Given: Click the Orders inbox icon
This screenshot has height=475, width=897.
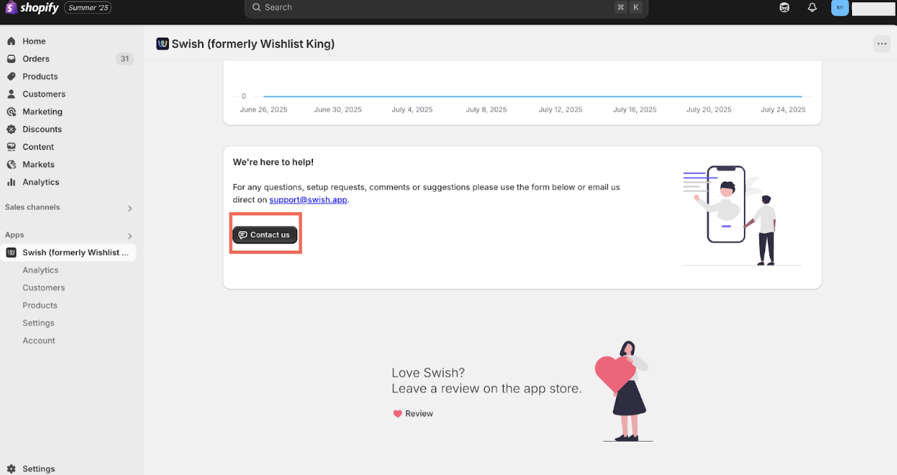Looking at the screenshot, I should pos(11,59).
